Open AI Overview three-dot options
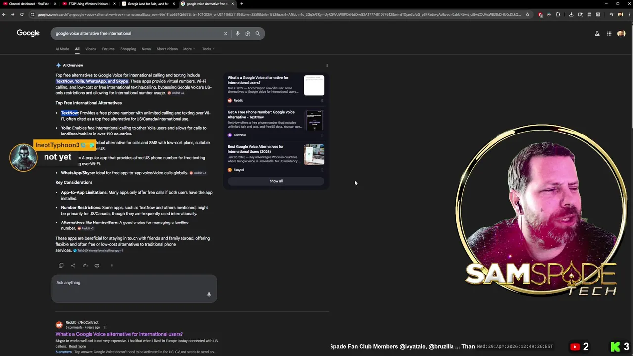633x356 pixels. coord(327,65)
